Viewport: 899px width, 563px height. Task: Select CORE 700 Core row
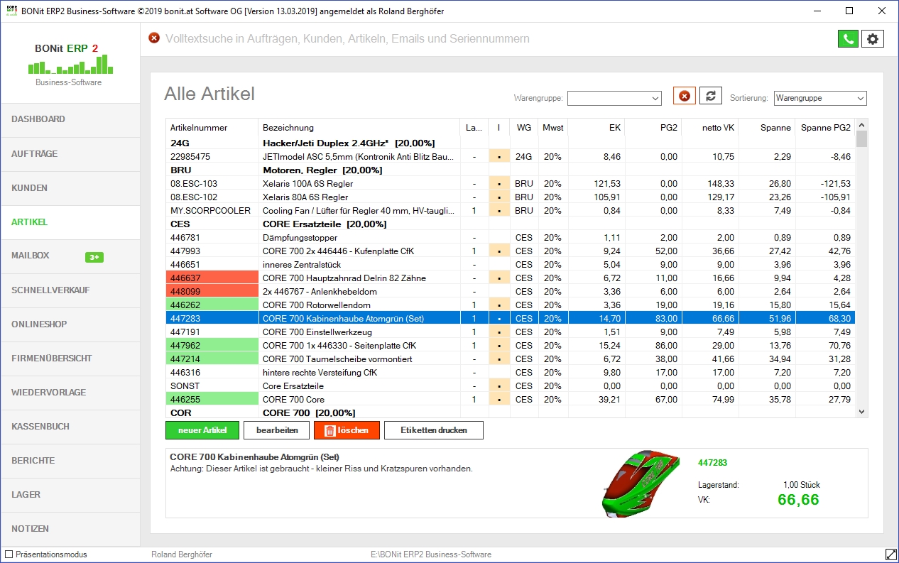pos(511,399)
